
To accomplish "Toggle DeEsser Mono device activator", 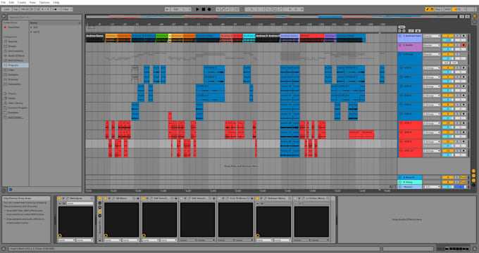I will (257, 198).
